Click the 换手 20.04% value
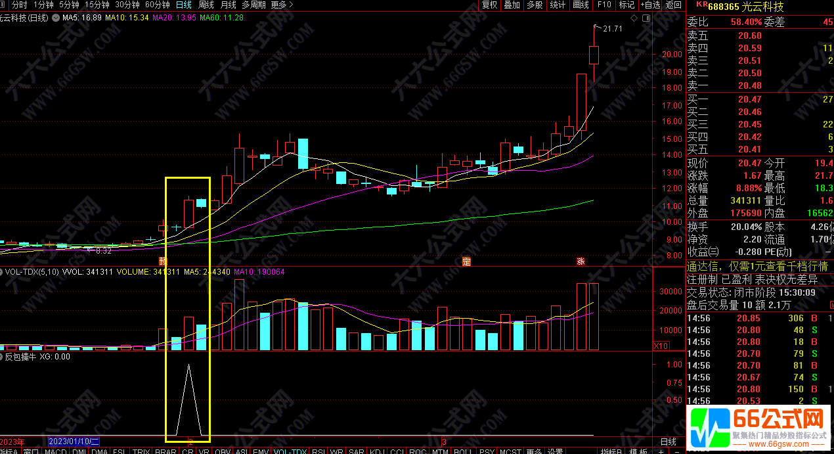834x454 pixels. click(x=747, y=226)
